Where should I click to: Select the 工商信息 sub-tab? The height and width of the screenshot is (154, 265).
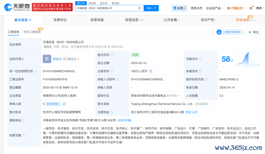[x=13, y=32]
